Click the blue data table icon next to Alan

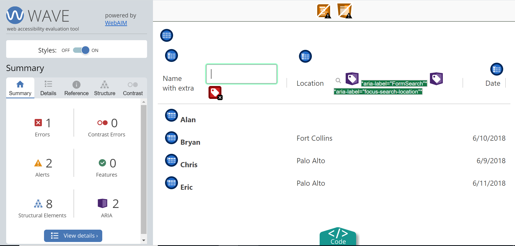(x=171, y=115)
